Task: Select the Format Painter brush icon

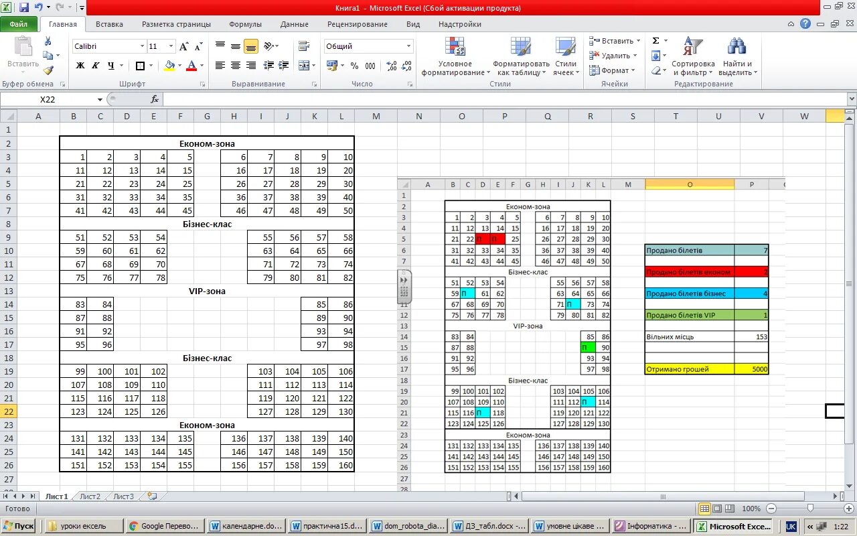Action: [48, 70]
